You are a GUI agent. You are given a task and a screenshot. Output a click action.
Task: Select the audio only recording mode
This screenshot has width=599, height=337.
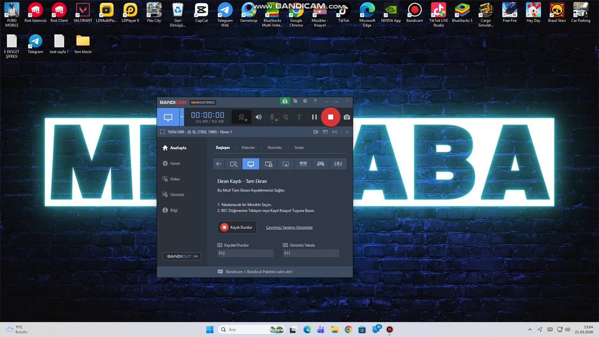click(x=338, y=164)
